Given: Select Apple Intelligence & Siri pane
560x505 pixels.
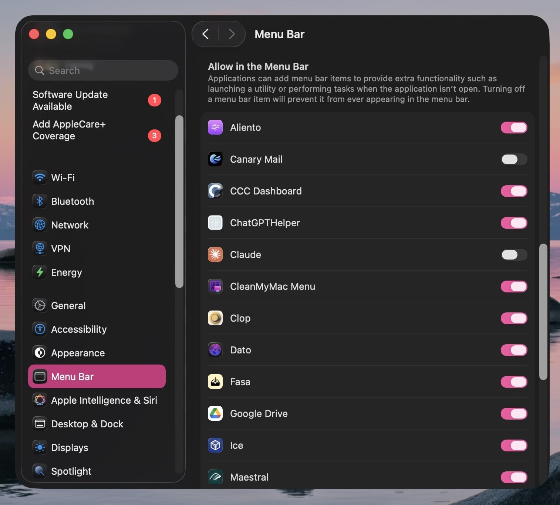Looking at the screenshot, I should (104, 400).
